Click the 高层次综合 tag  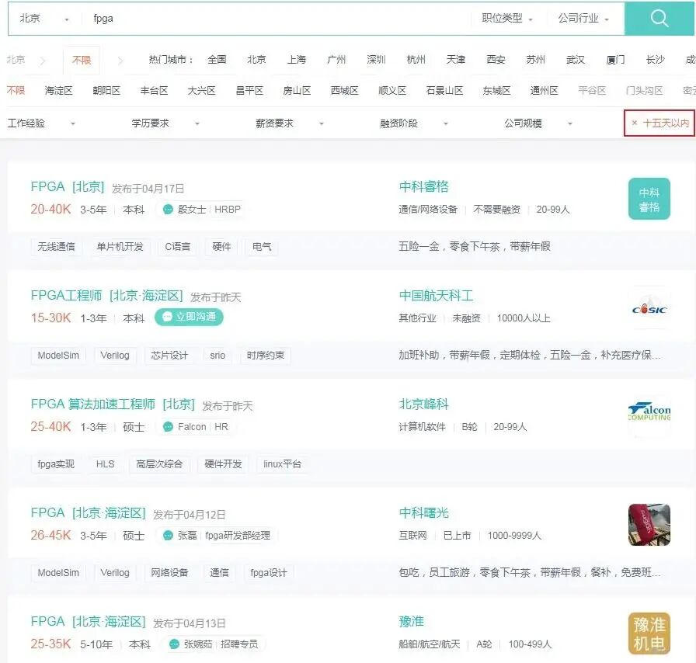159,464
